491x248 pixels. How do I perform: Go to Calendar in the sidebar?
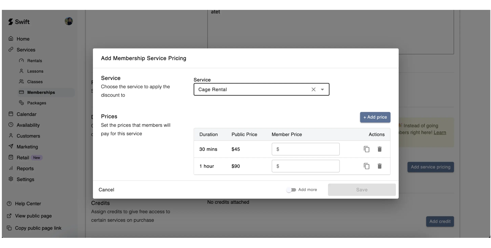tap(27, 114)
